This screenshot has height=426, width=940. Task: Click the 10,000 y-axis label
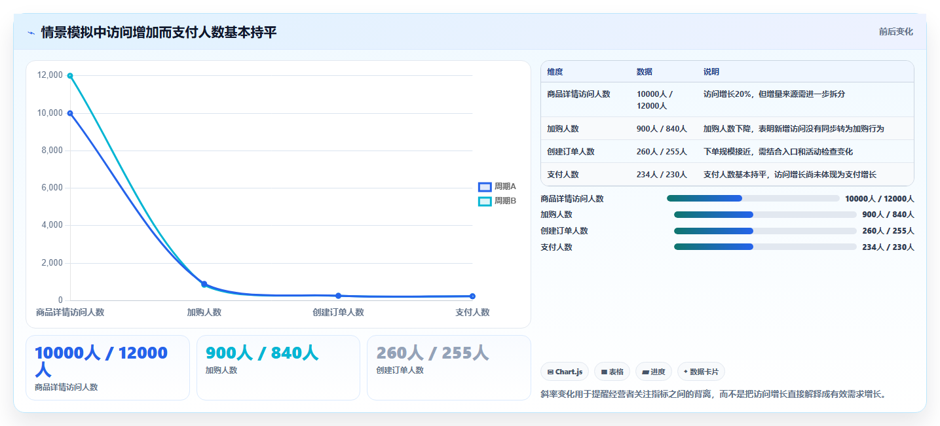point(50,113)
